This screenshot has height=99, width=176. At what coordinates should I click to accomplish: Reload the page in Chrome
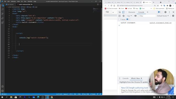[111, 5]
